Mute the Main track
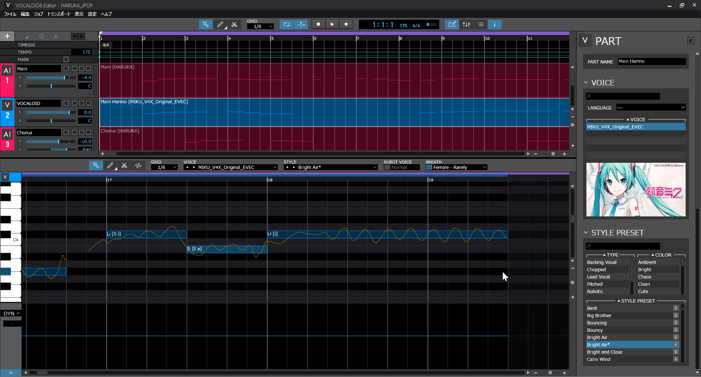Viewport: 701px width, 377px height. pyautogui.click(x=74, y=69)
